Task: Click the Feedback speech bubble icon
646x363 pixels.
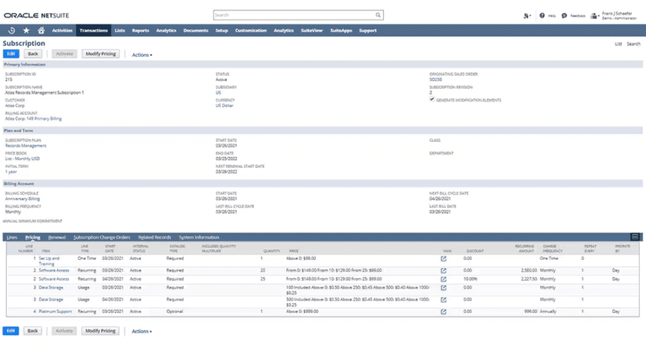Action: (x=564, y=16)
